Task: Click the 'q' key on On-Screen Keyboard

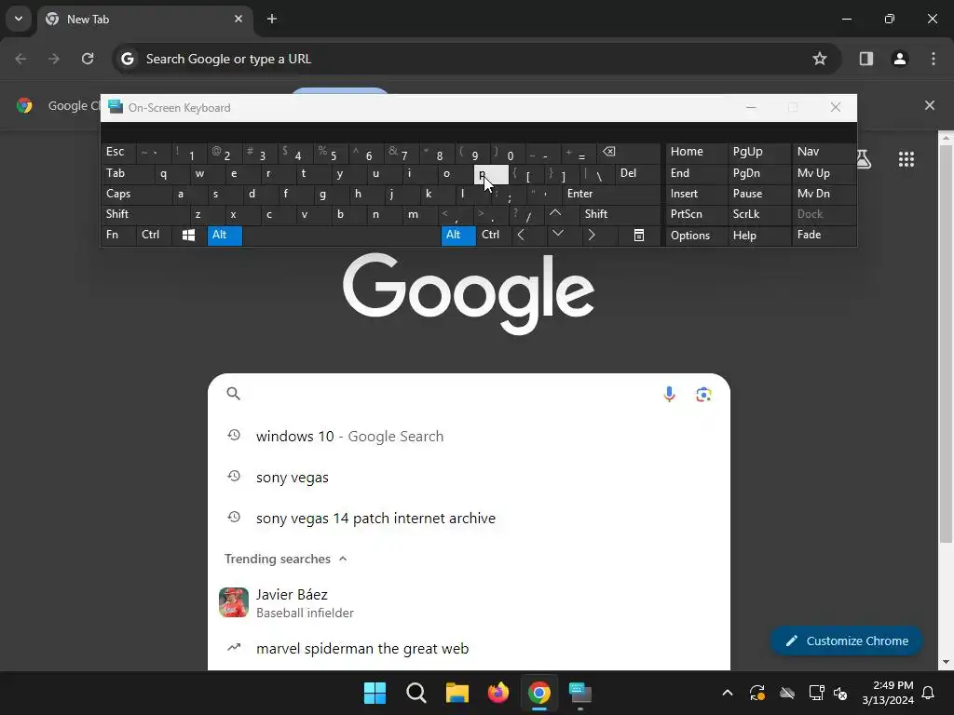Action: [171, 174]
